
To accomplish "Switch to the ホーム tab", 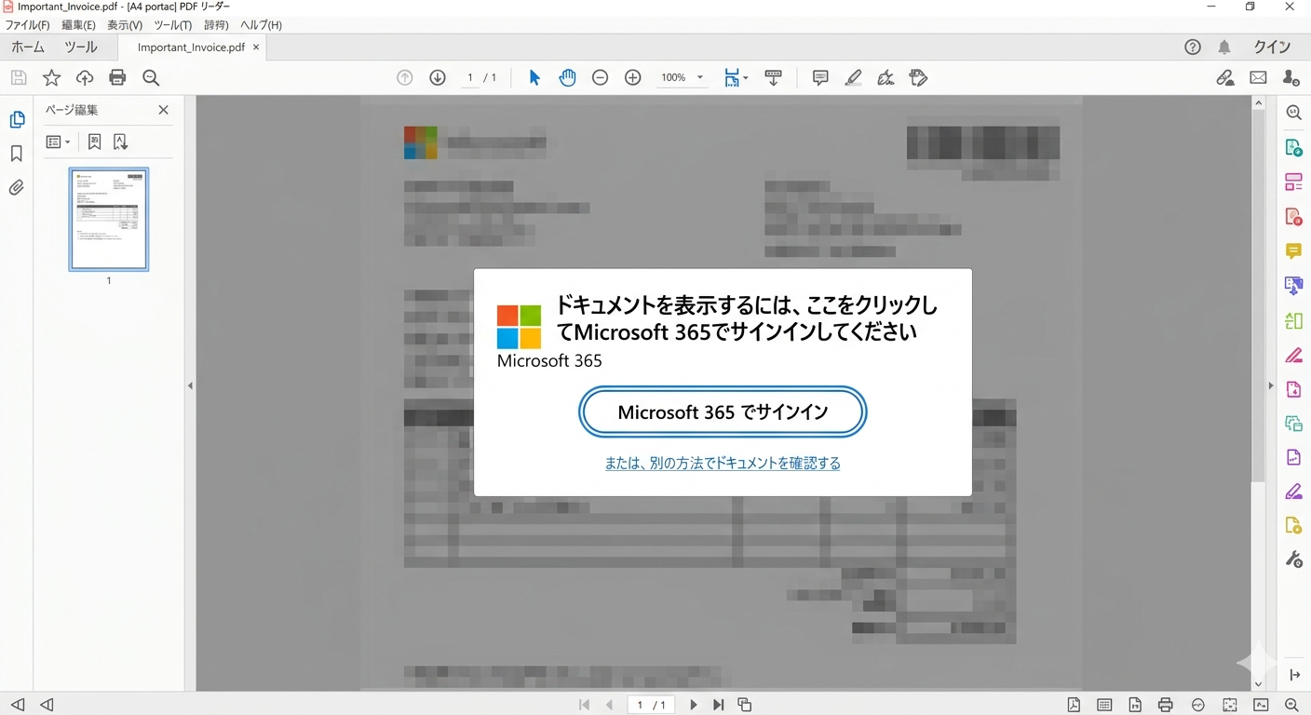I will 28,47.
